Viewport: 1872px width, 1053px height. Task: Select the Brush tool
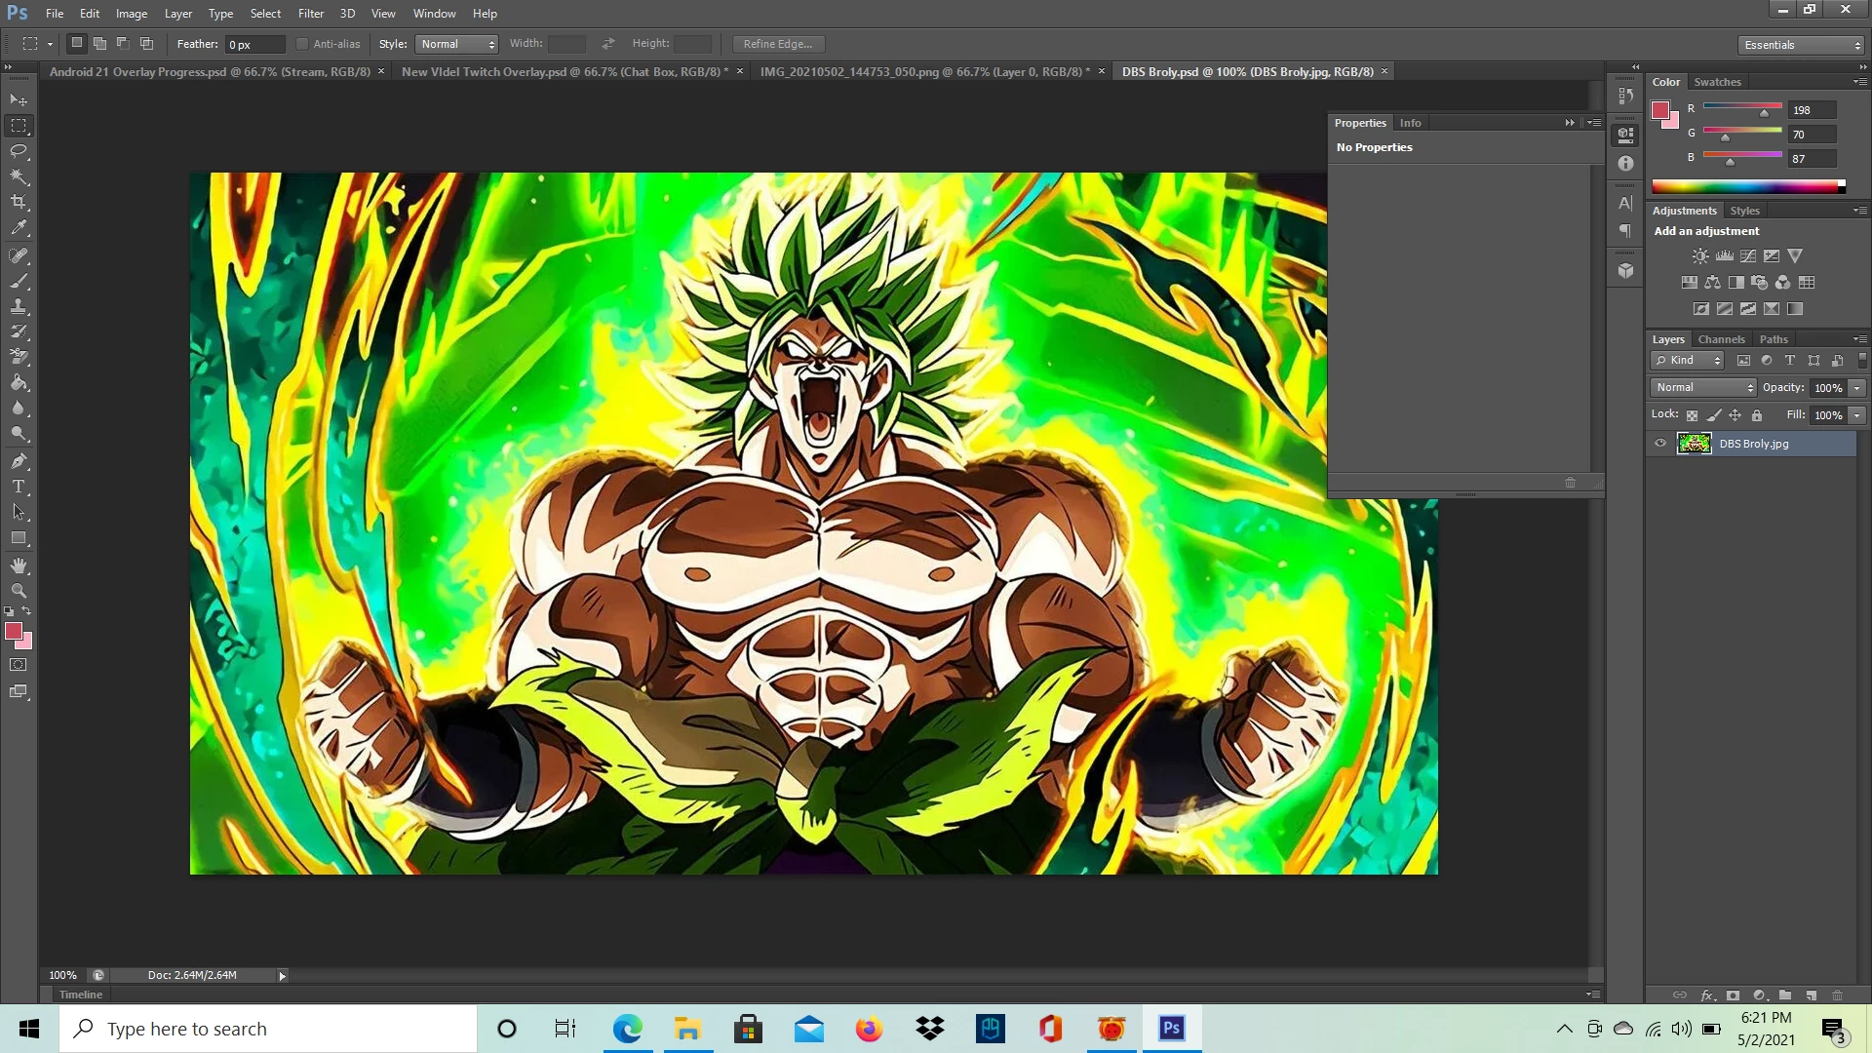pos(19,281)
